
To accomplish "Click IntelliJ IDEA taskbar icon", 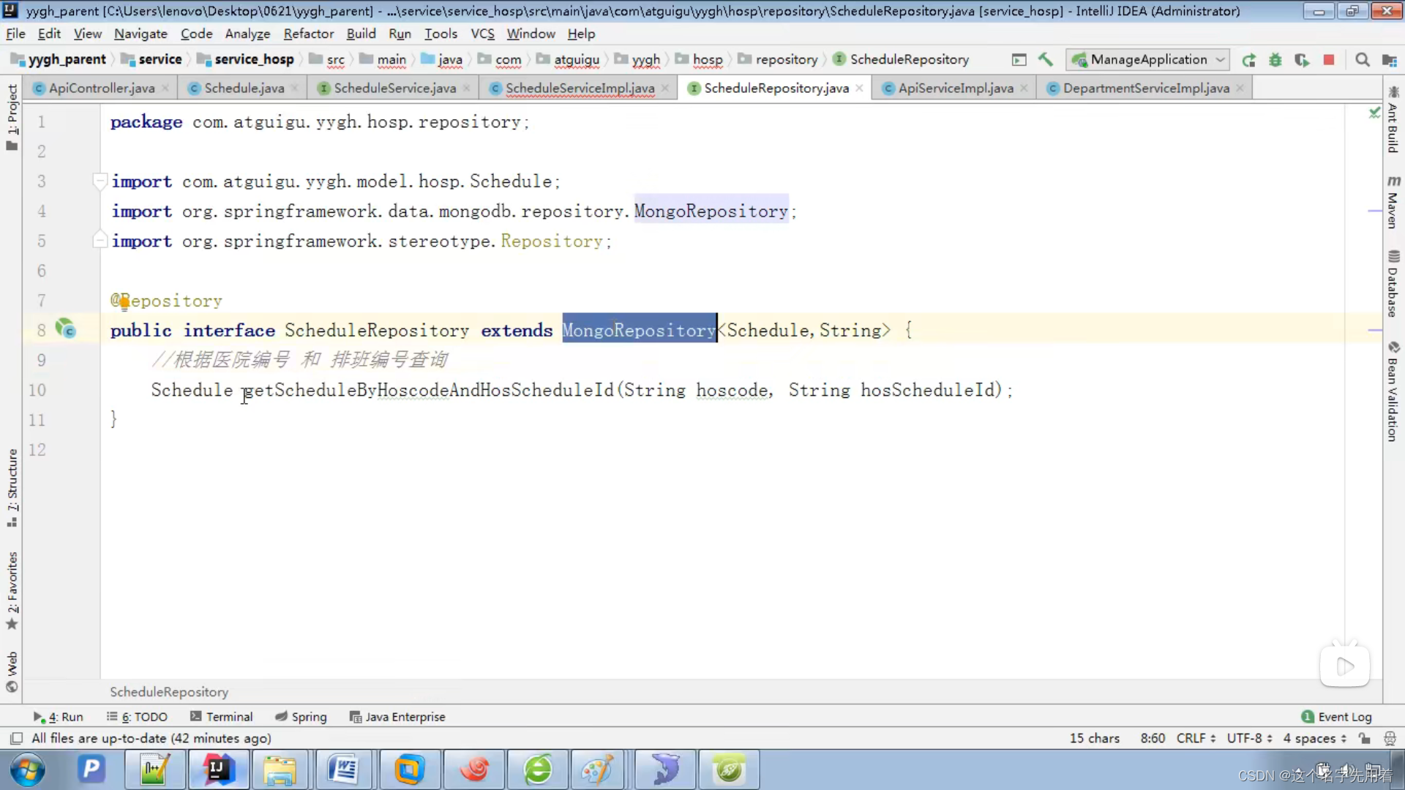I will pos(216,770).
